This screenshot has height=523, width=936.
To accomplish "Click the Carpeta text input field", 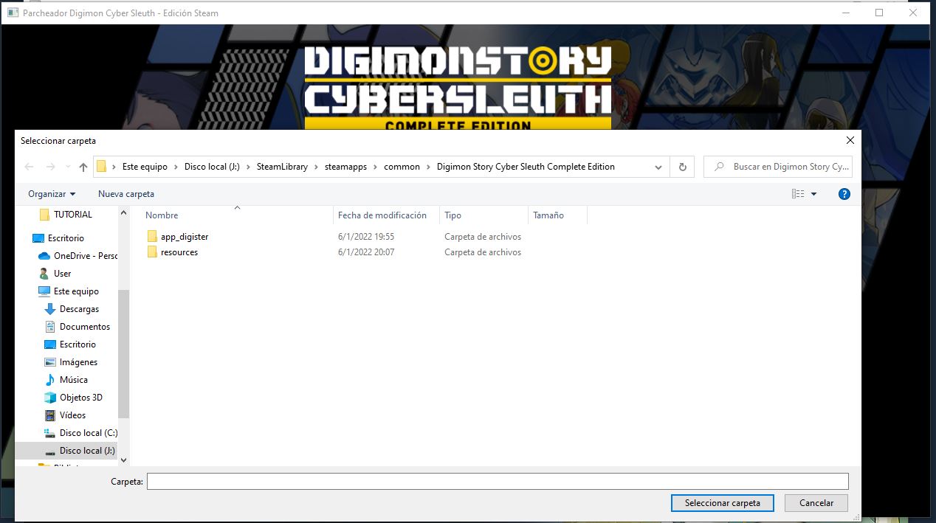I will (x=498, y=482).
